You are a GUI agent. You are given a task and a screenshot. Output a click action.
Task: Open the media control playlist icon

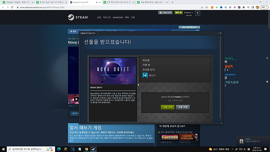click(x=248, y=7)
